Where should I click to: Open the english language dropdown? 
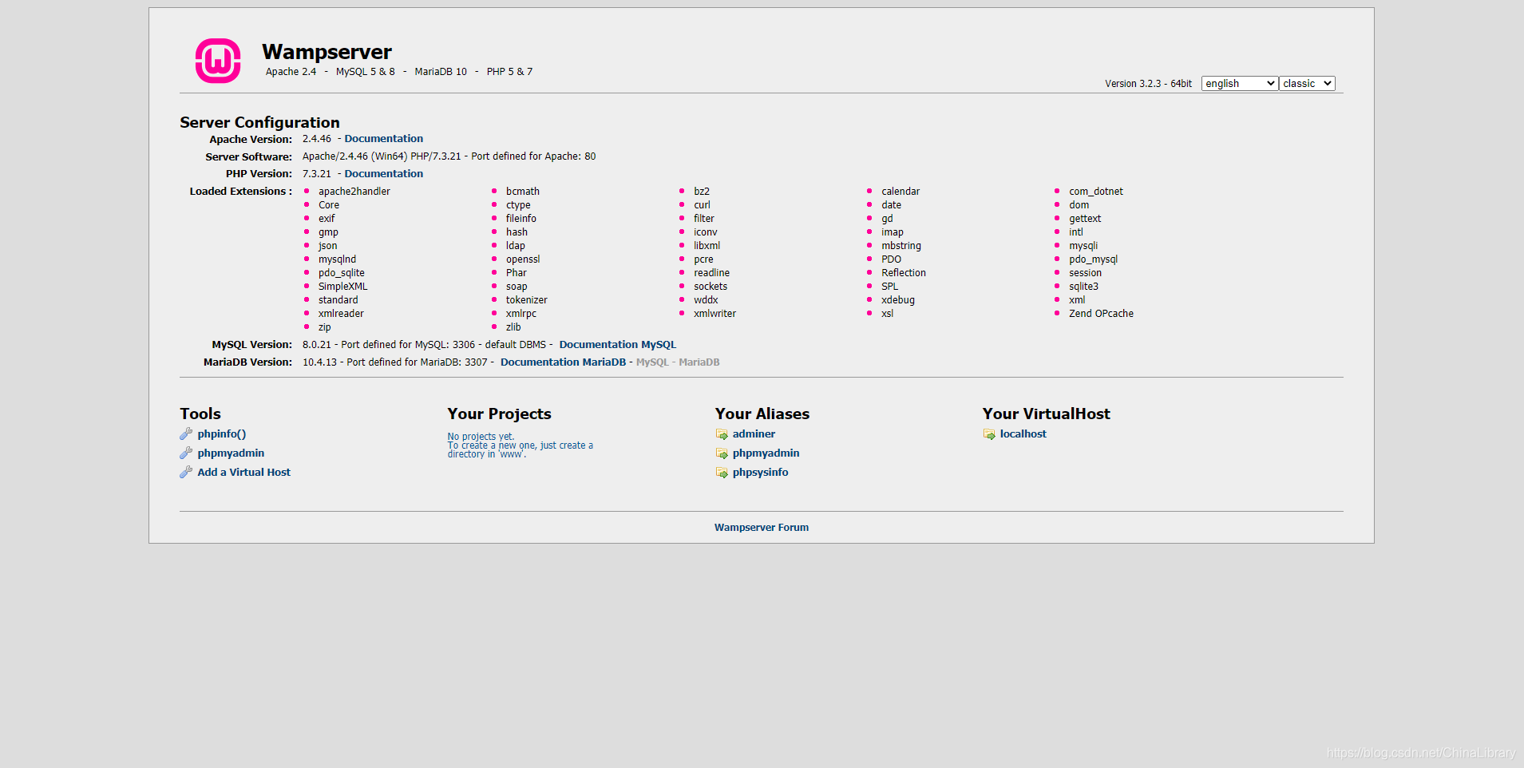[1240, 83]
